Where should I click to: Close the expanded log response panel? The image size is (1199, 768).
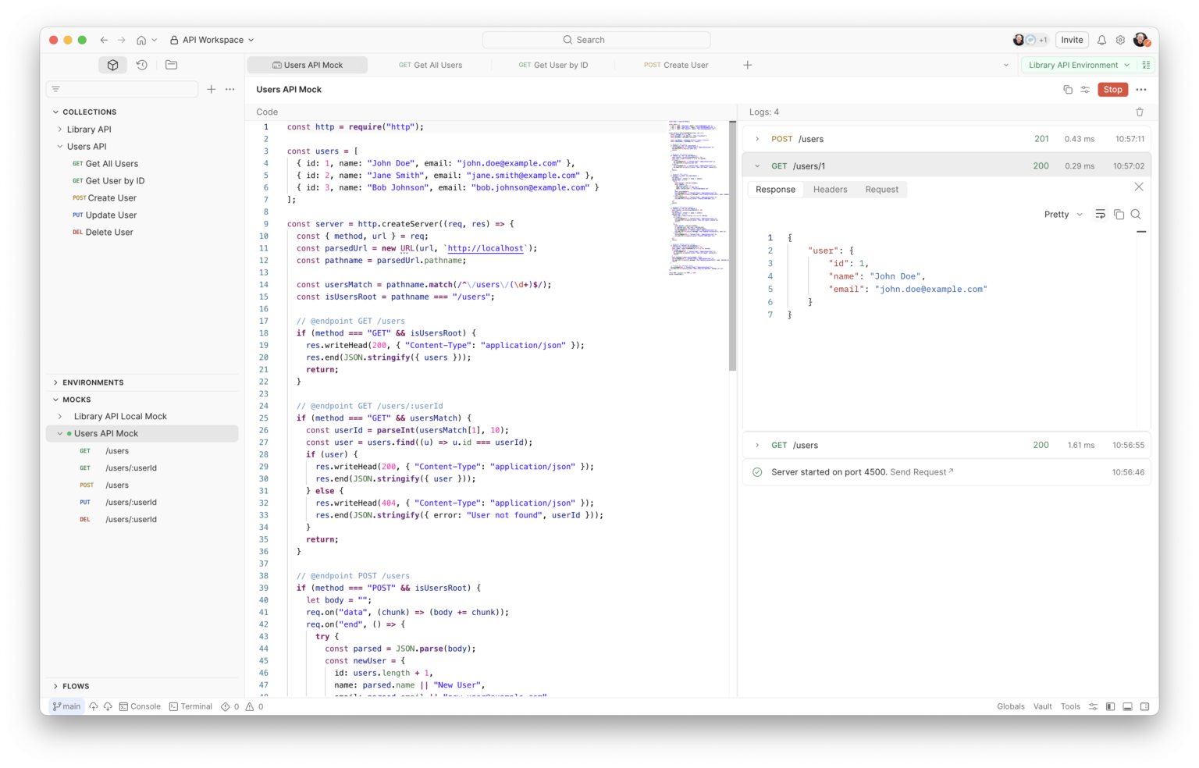click(1139, 187)
